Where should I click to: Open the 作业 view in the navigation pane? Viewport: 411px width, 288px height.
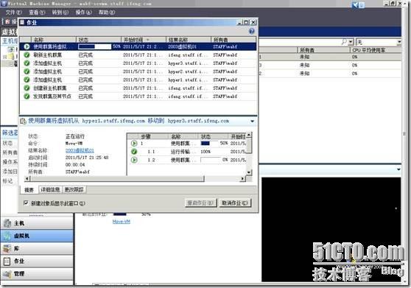(x=37, y=261)
